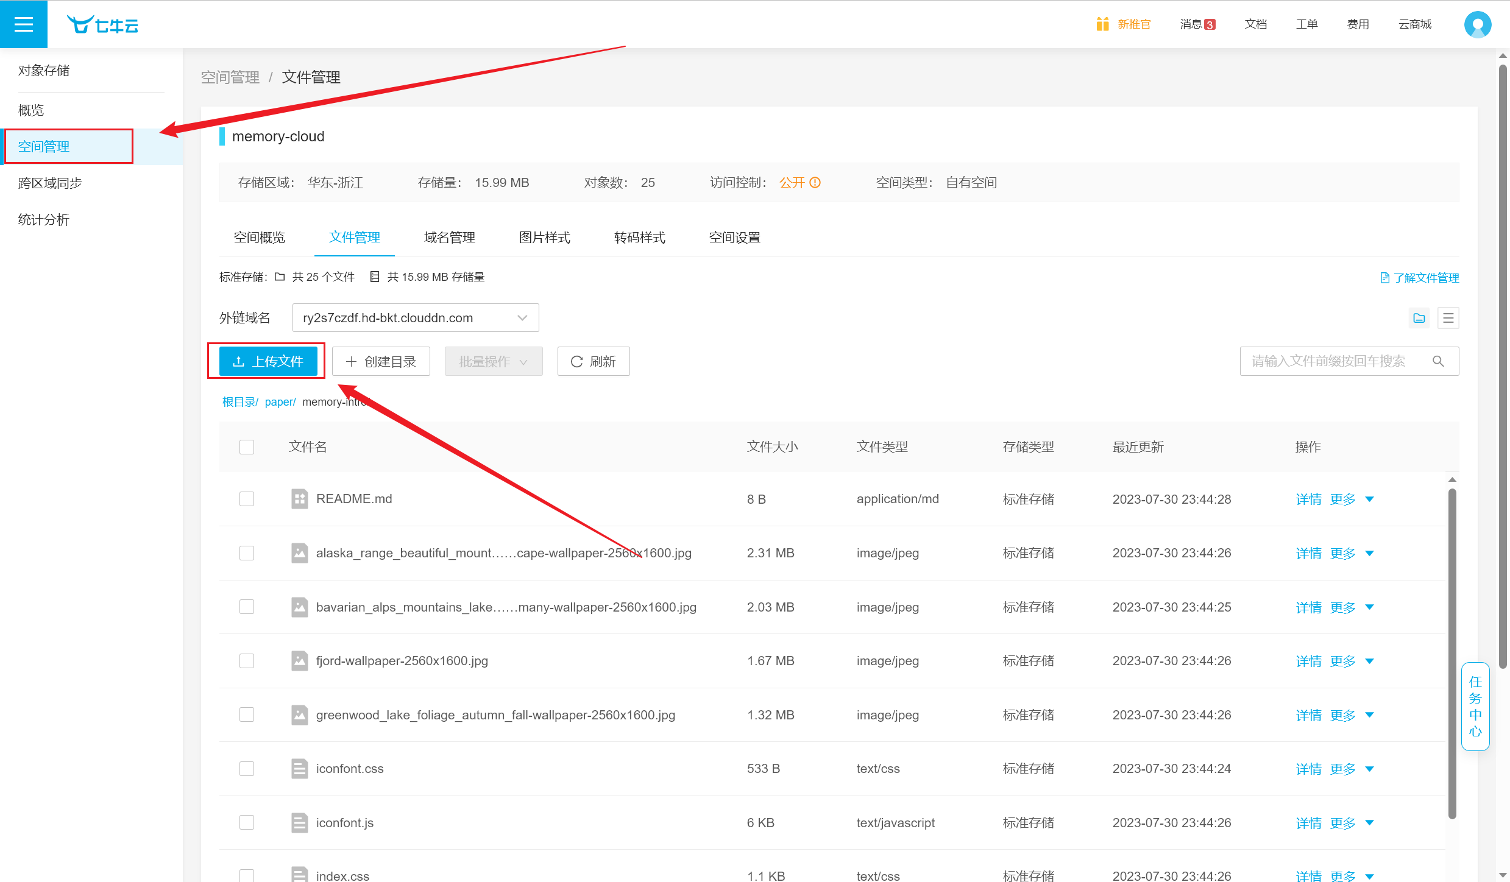Image resolution: width=1510 pixels, height=882 pixels.
Task: Click the Qiniu Cloud logo
Action: pos(102,24)
